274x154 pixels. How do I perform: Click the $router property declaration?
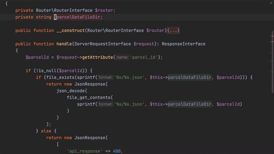coord(104,10)
